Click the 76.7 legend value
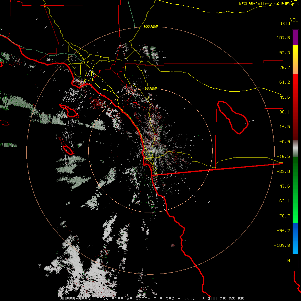The image size is (301, 301). click(x=285, y=67)
